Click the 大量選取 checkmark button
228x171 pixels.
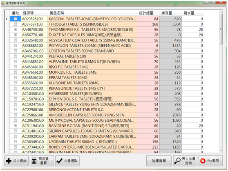(67, 161)
